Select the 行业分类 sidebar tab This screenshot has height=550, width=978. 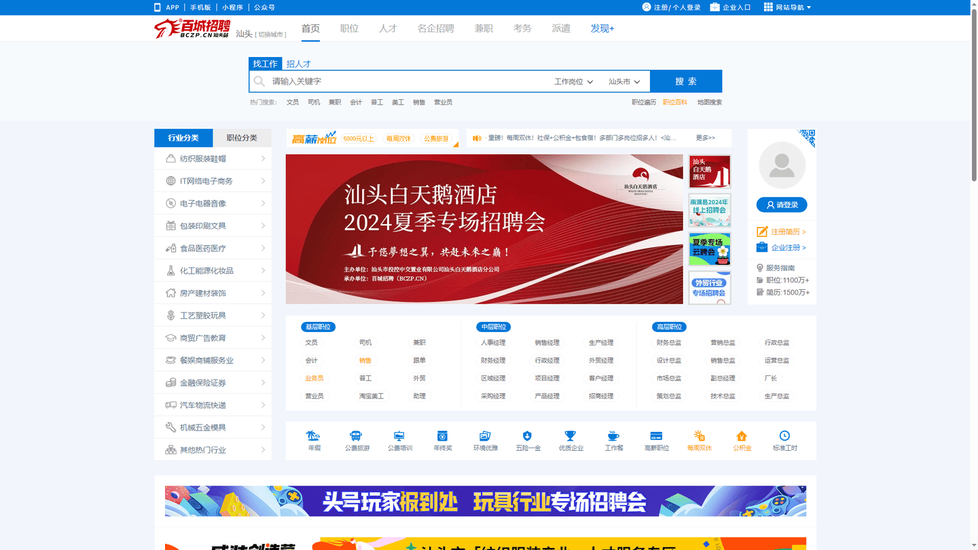coord(183,138)
